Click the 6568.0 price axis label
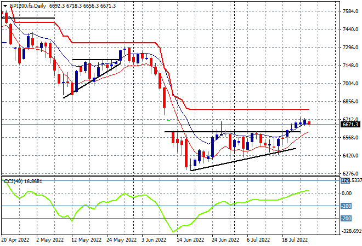Screen dimensions: 362x246 (350, 137)
